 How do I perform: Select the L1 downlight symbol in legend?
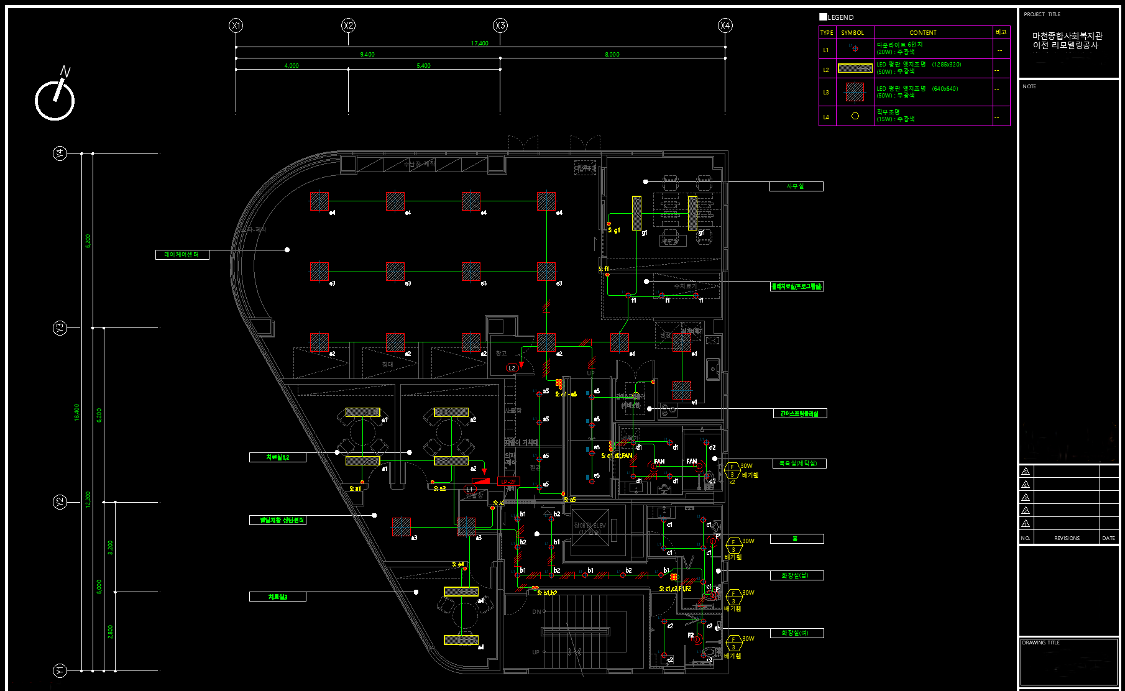click(855, 49)
